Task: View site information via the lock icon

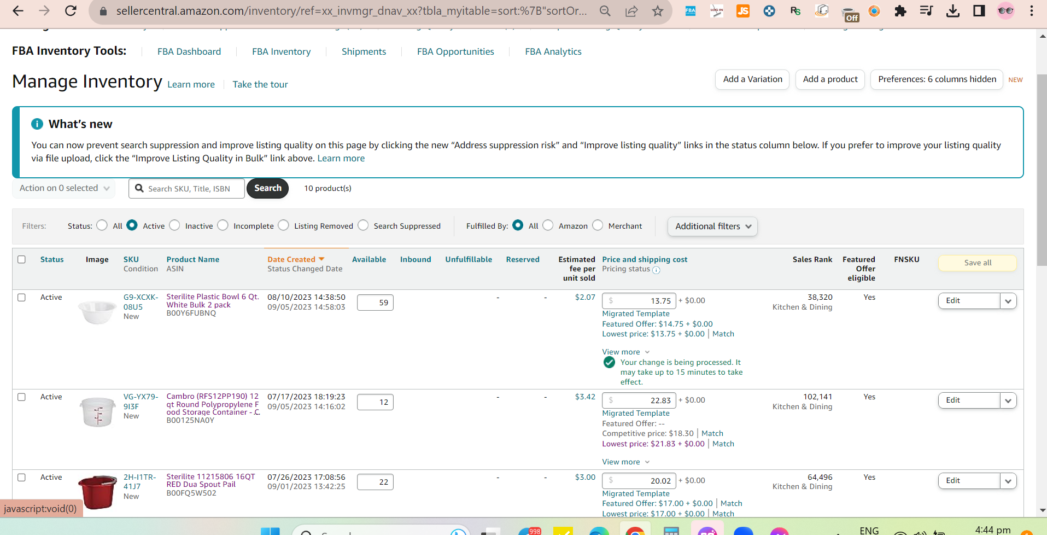Action: pyautogui.click(x=102, y=11)
